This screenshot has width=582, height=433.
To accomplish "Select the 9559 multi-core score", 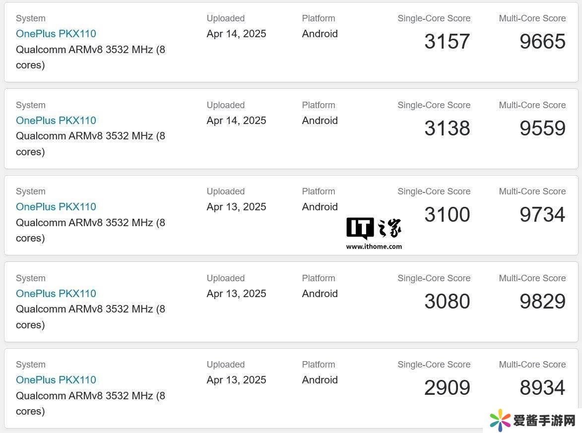I will [542, 128].
